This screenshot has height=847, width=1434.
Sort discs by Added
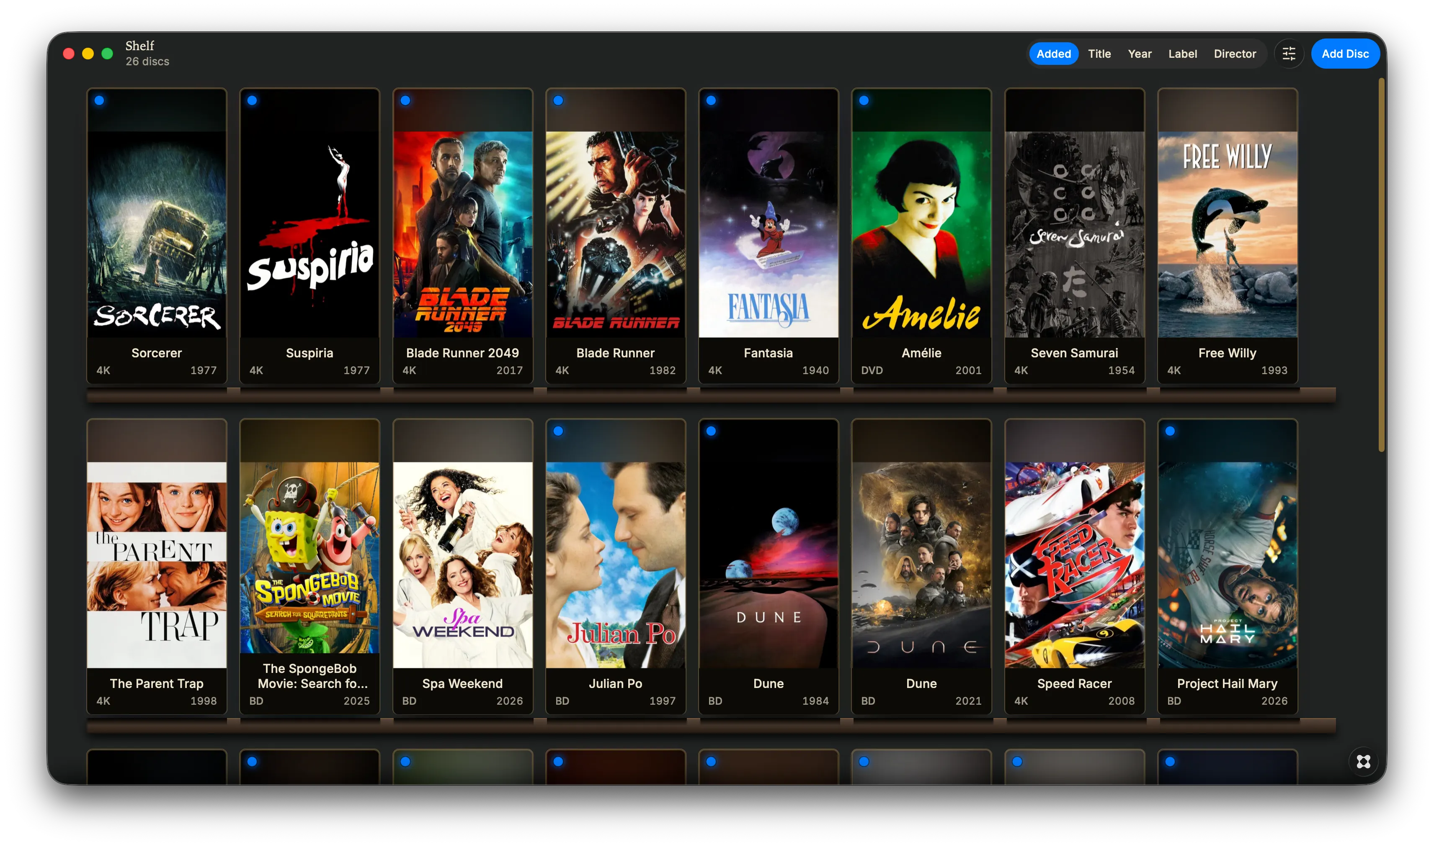pos(1053,54)
